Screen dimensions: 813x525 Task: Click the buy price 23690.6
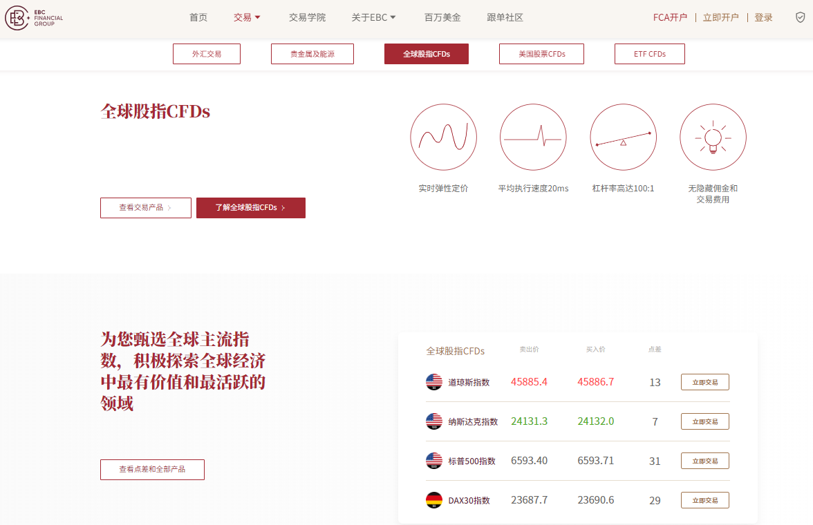596,500
